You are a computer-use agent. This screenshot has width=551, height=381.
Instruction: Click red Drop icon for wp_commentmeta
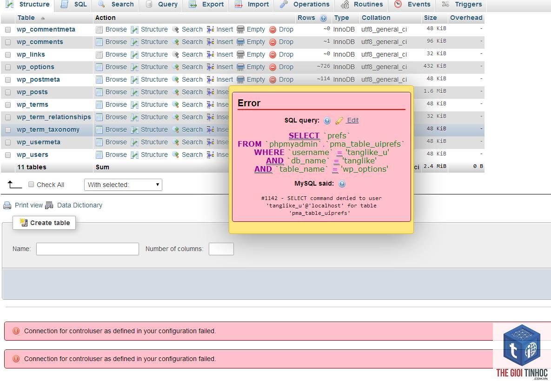point(272,30)
